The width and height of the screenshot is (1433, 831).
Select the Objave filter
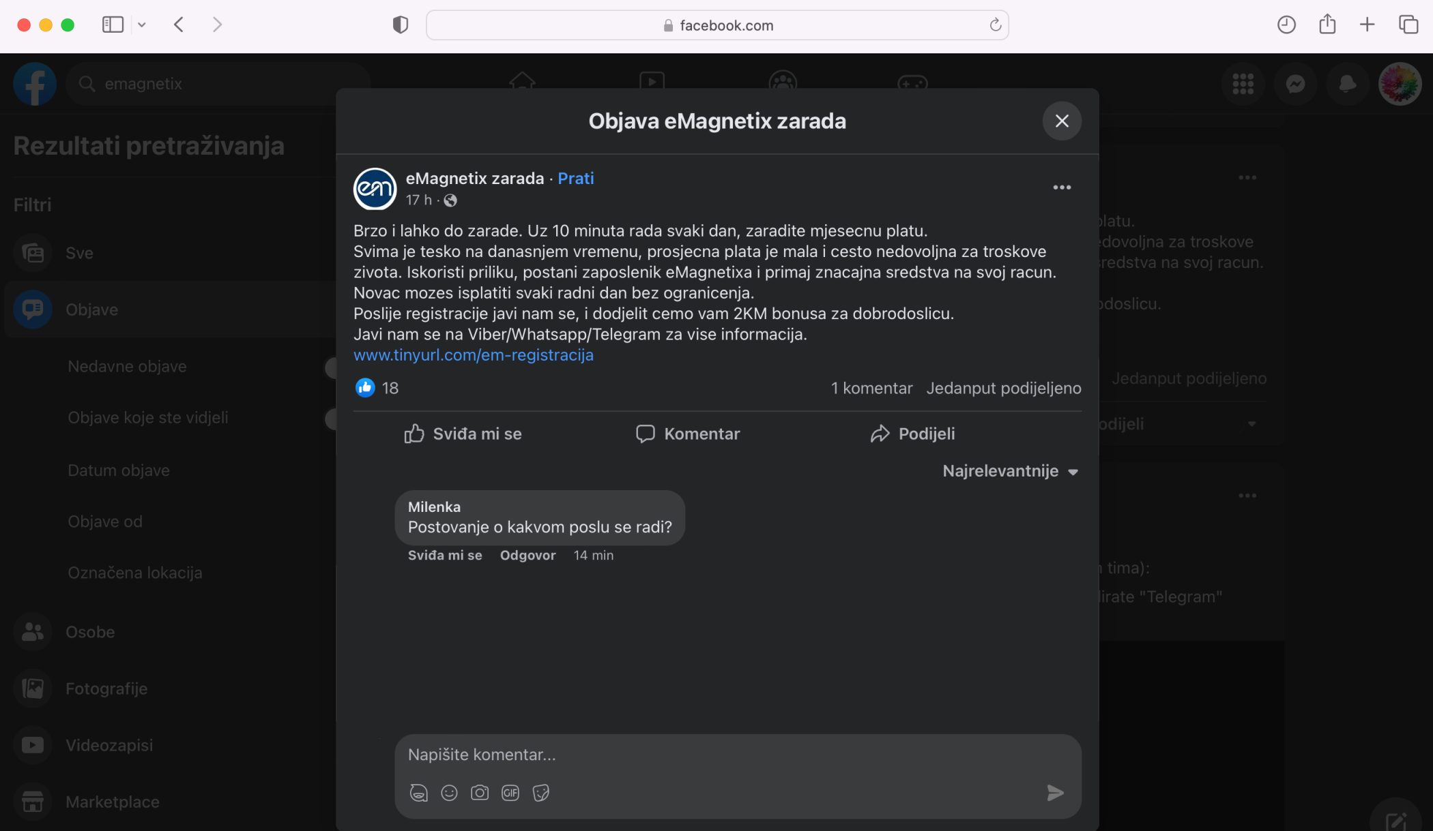171,309
